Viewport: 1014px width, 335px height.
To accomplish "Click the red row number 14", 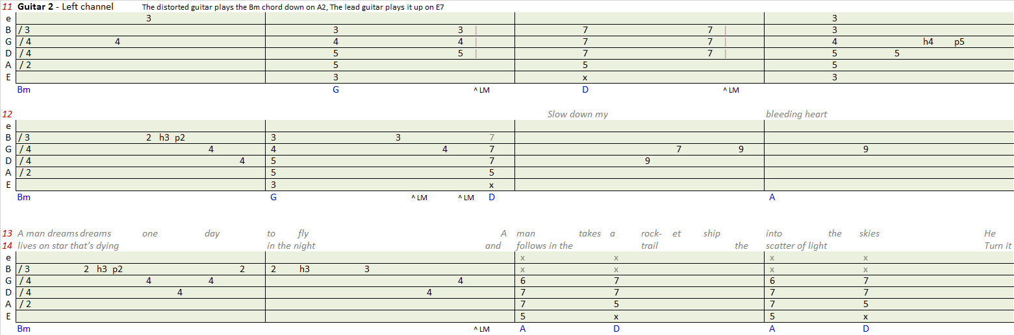I will pyautogui.click(x=7, y=246).
